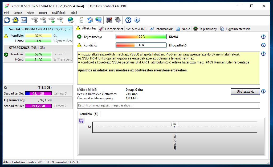This screenshot has width=273, height=167.
Task: Click the Kiváló performance label
Action: (x=173, y=37)
